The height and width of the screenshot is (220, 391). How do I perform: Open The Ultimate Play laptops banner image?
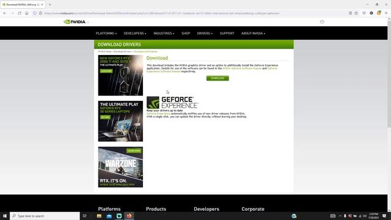(120, 121)
